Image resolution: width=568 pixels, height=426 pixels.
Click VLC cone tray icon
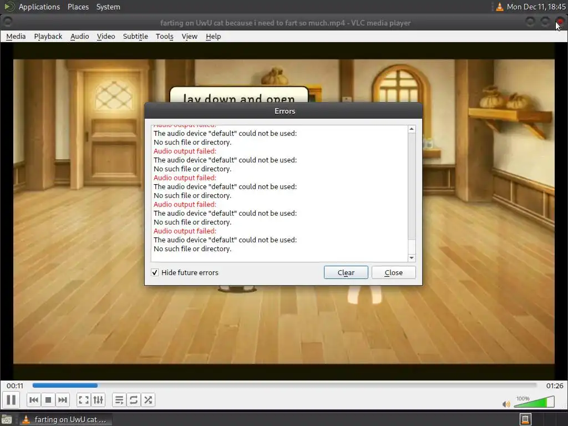[500, 7]
